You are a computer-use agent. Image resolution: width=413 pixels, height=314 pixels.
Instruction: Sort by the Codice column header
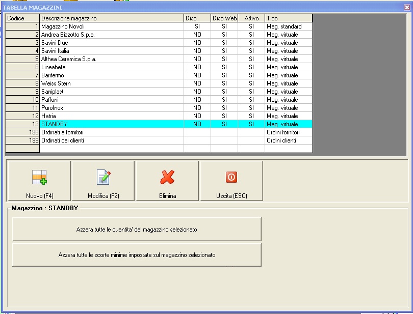coord(22,18)
